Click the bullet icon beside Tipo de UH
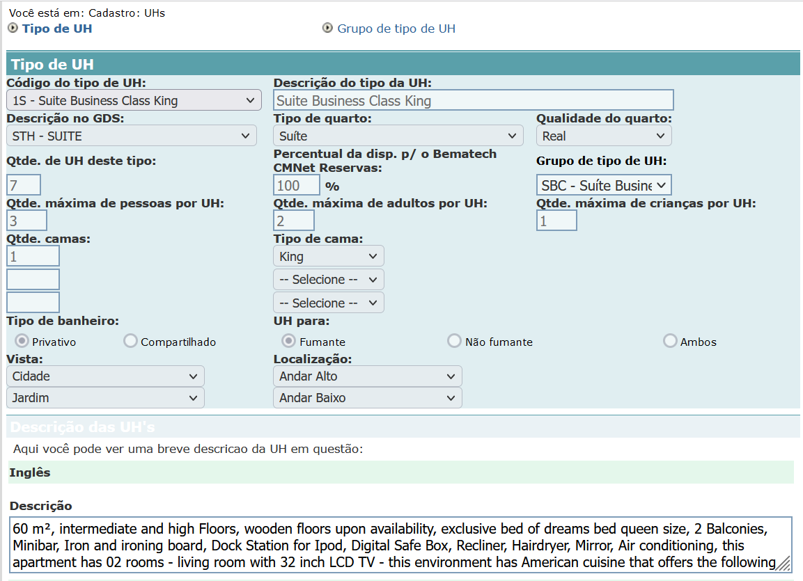The height and width of the screenshot is (581, 803). (x=13, y=28)
